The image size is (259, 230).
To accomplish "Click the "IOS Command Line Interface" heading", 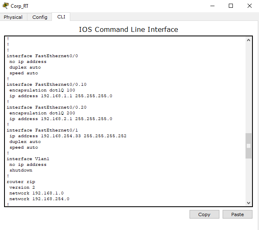I will tap(128, 29).
